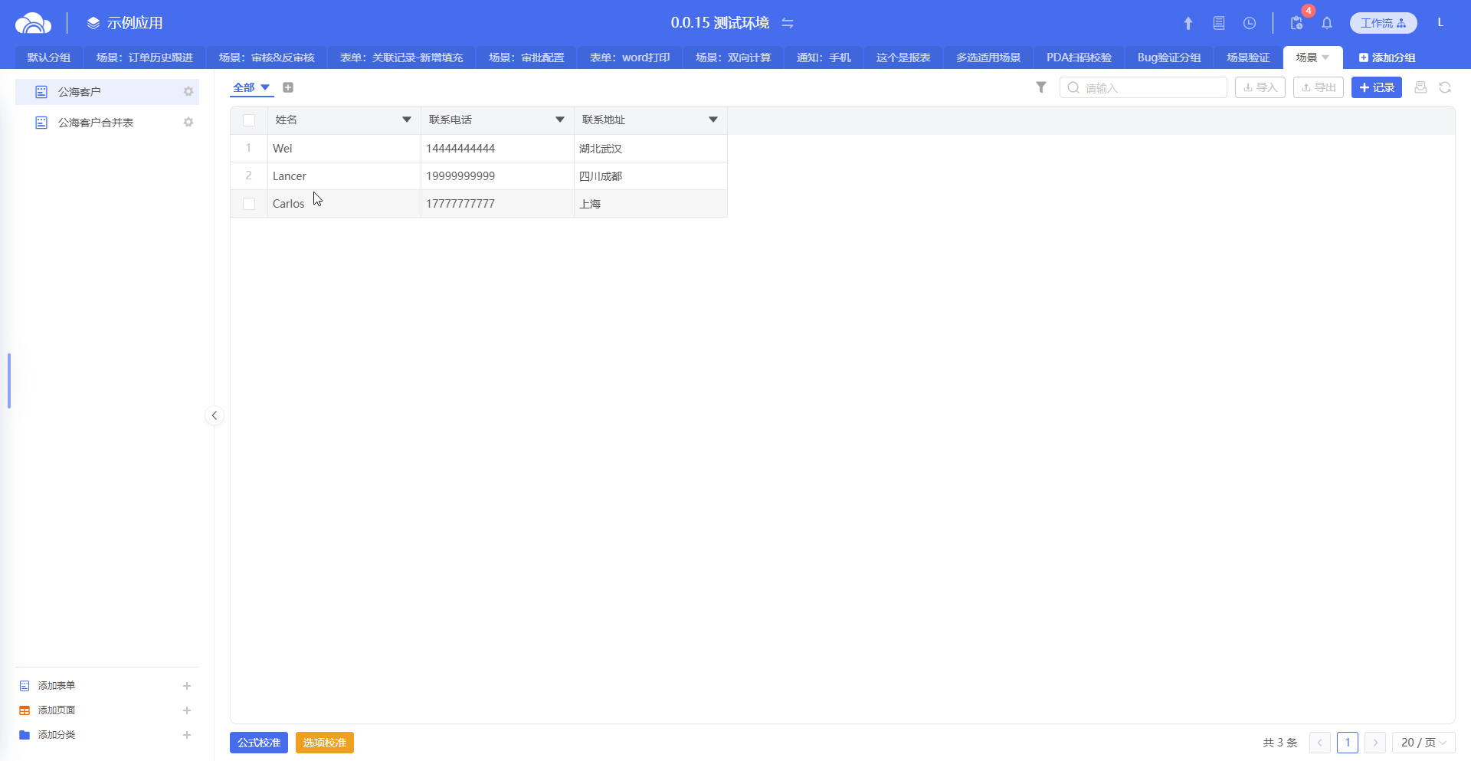Switch to the PDA扫码校验 tab

[1078, 57]
